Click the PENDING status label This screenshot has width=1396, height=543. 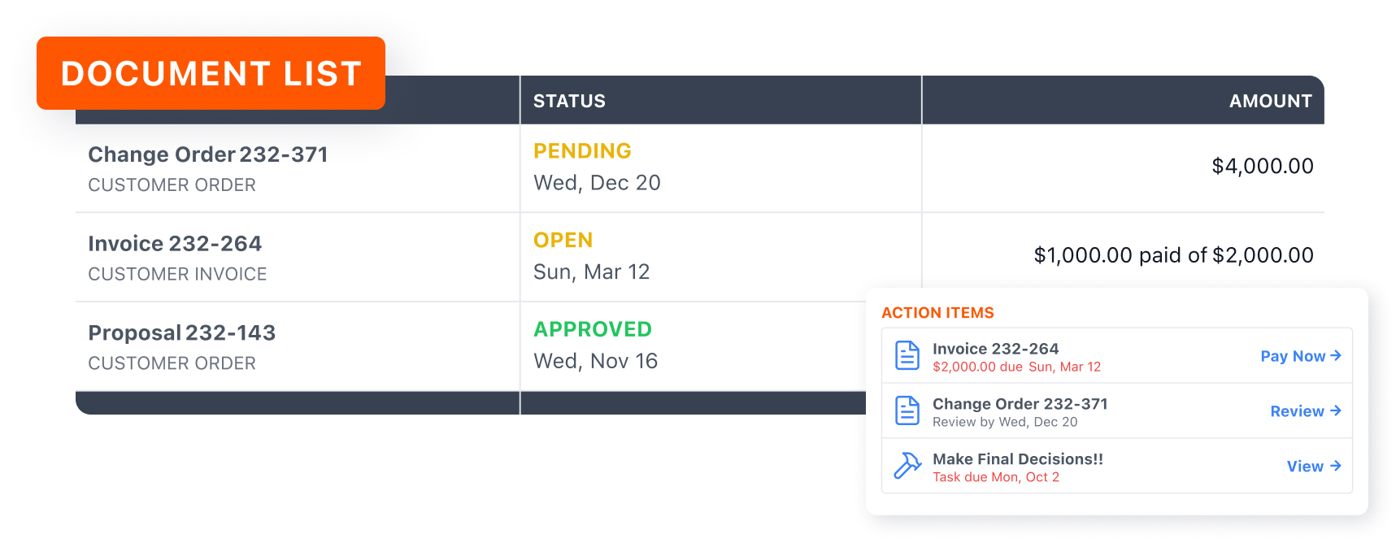pos(582,151)
